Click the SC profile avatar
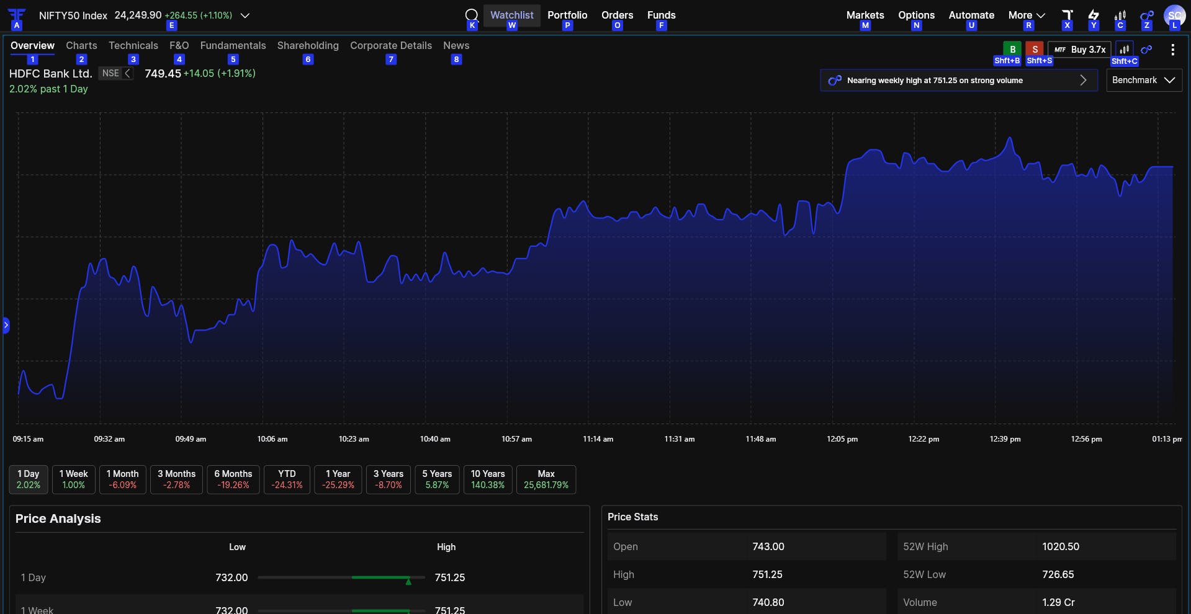The image size is (1191, 614). [x=1174, y=16]
